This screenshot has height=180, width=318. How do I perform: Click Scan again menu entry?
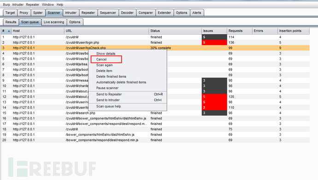pos(105,65)
